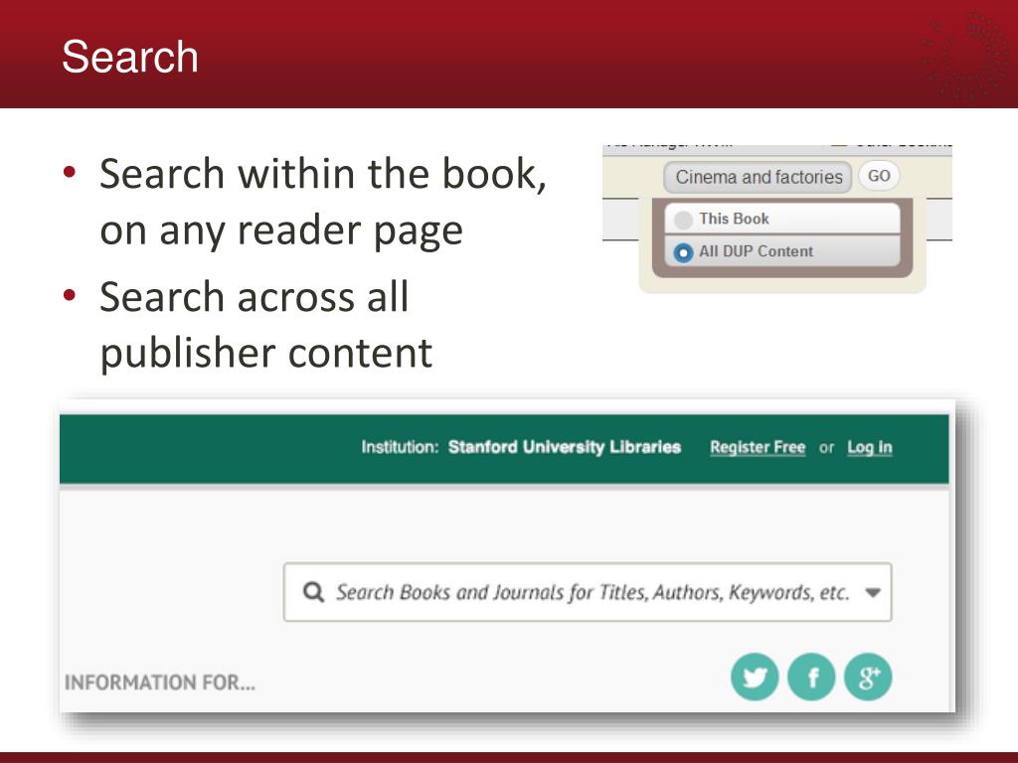Select the All DUP Content radio option
Image resolution: width=1018 pixels, height=763 pixels.
(683, 252)
